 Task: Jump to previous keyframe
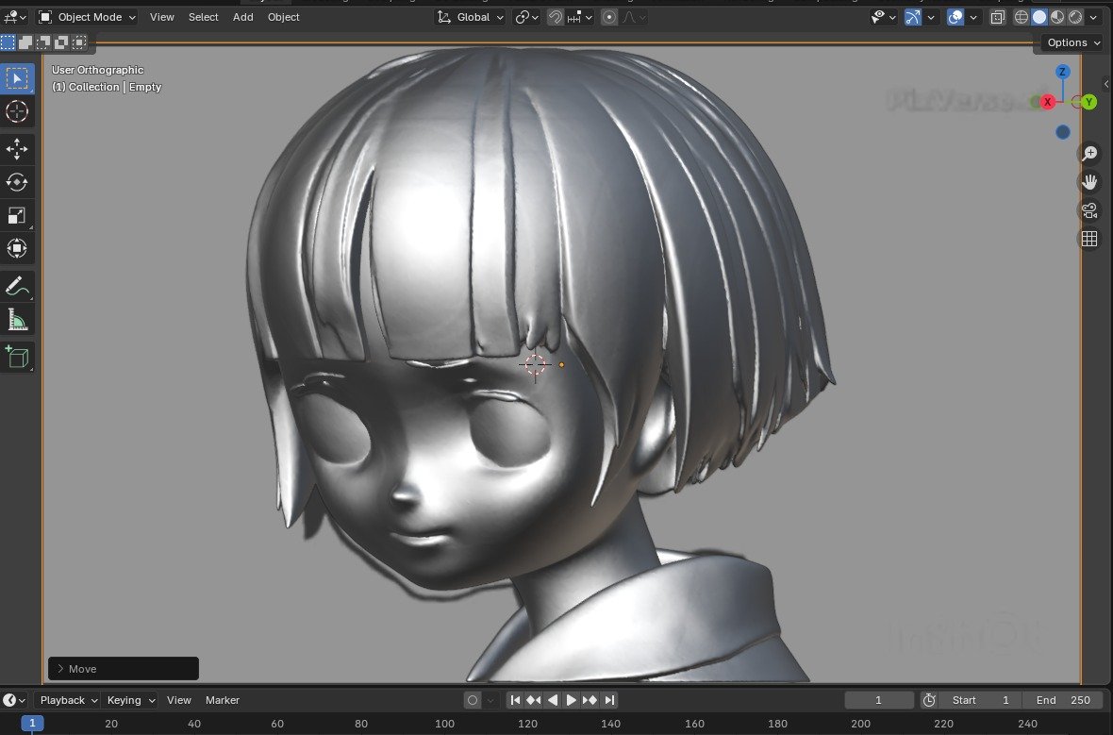point(534,700)
